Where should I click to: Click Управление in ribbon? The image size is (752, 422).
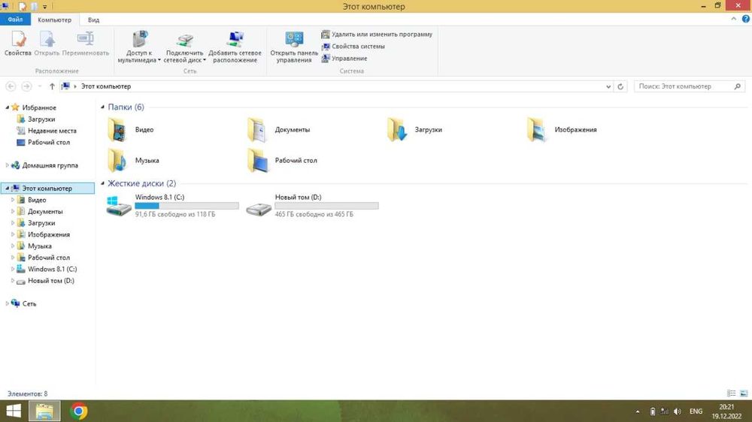(344, 59)
